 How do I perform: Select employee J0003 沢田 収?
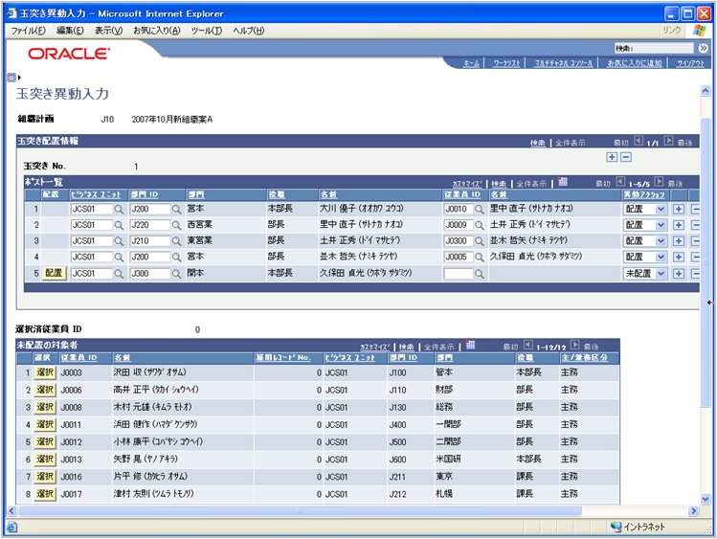coord(45,373)
